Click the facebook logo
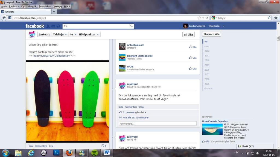Viewport: 280px width, 157px height. (x=35, y=26)
